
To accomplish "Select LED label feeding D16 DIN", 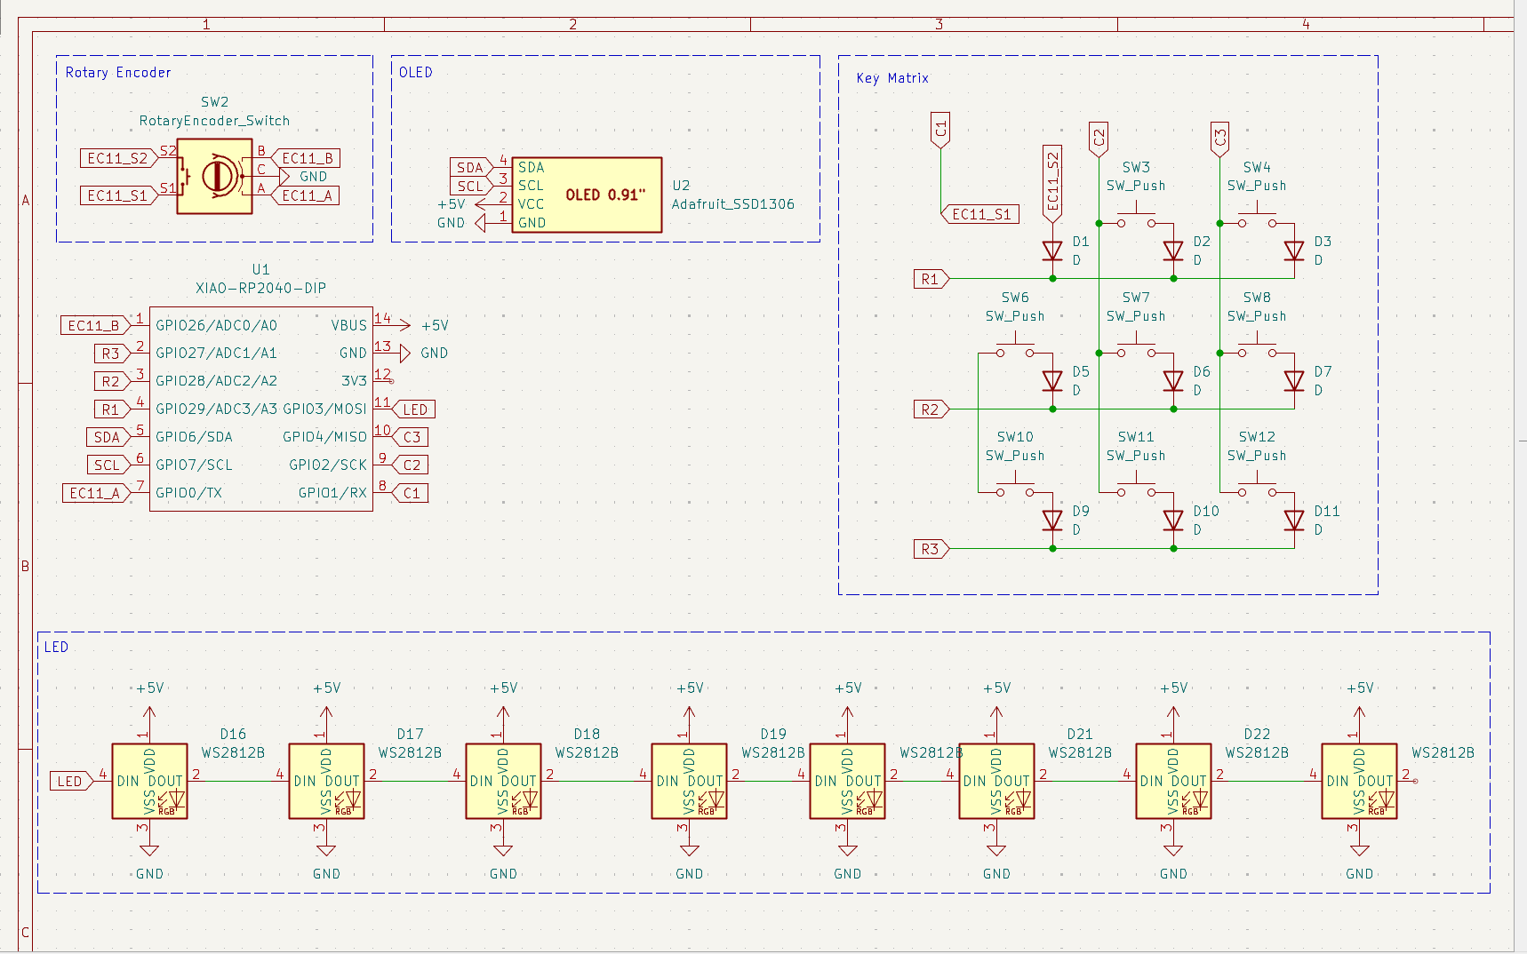I will (70, 782).
